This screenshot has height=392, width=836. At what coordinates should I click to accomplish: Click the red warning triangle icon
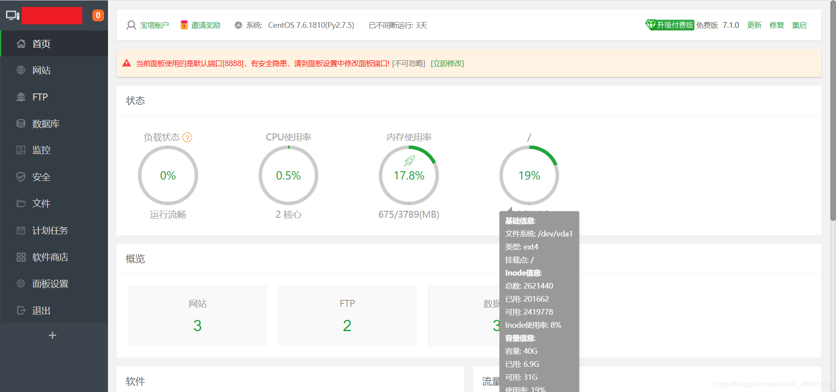127,63
